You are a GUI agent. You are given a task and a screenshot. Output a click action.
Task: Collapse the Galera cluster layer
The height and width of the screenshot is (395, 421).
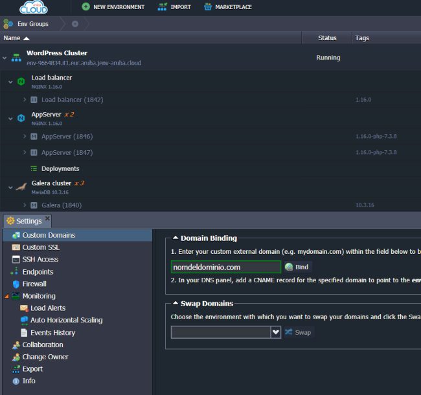pyautogui.click(x=10, y=187)
